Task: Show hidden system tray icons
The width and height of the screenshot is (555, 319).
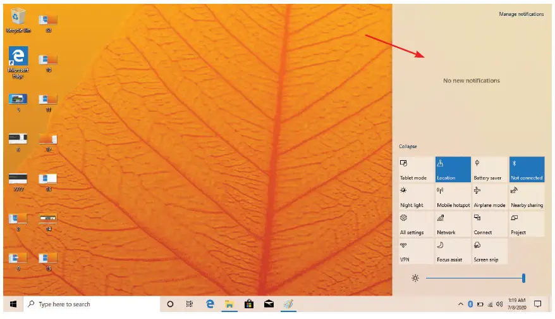Action: pyautogui.click(x=460, y=304)
